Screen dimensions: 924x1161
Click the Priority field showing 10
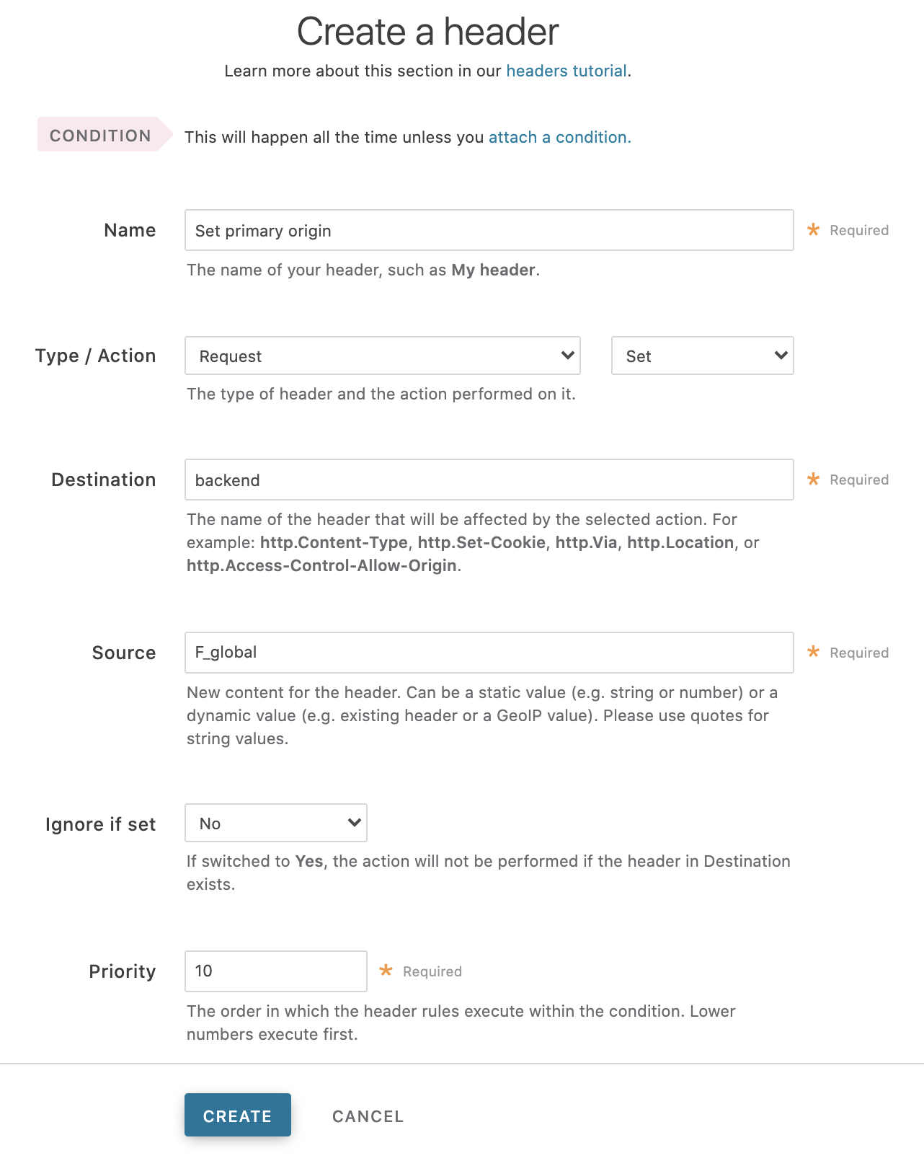coord(275,971)
